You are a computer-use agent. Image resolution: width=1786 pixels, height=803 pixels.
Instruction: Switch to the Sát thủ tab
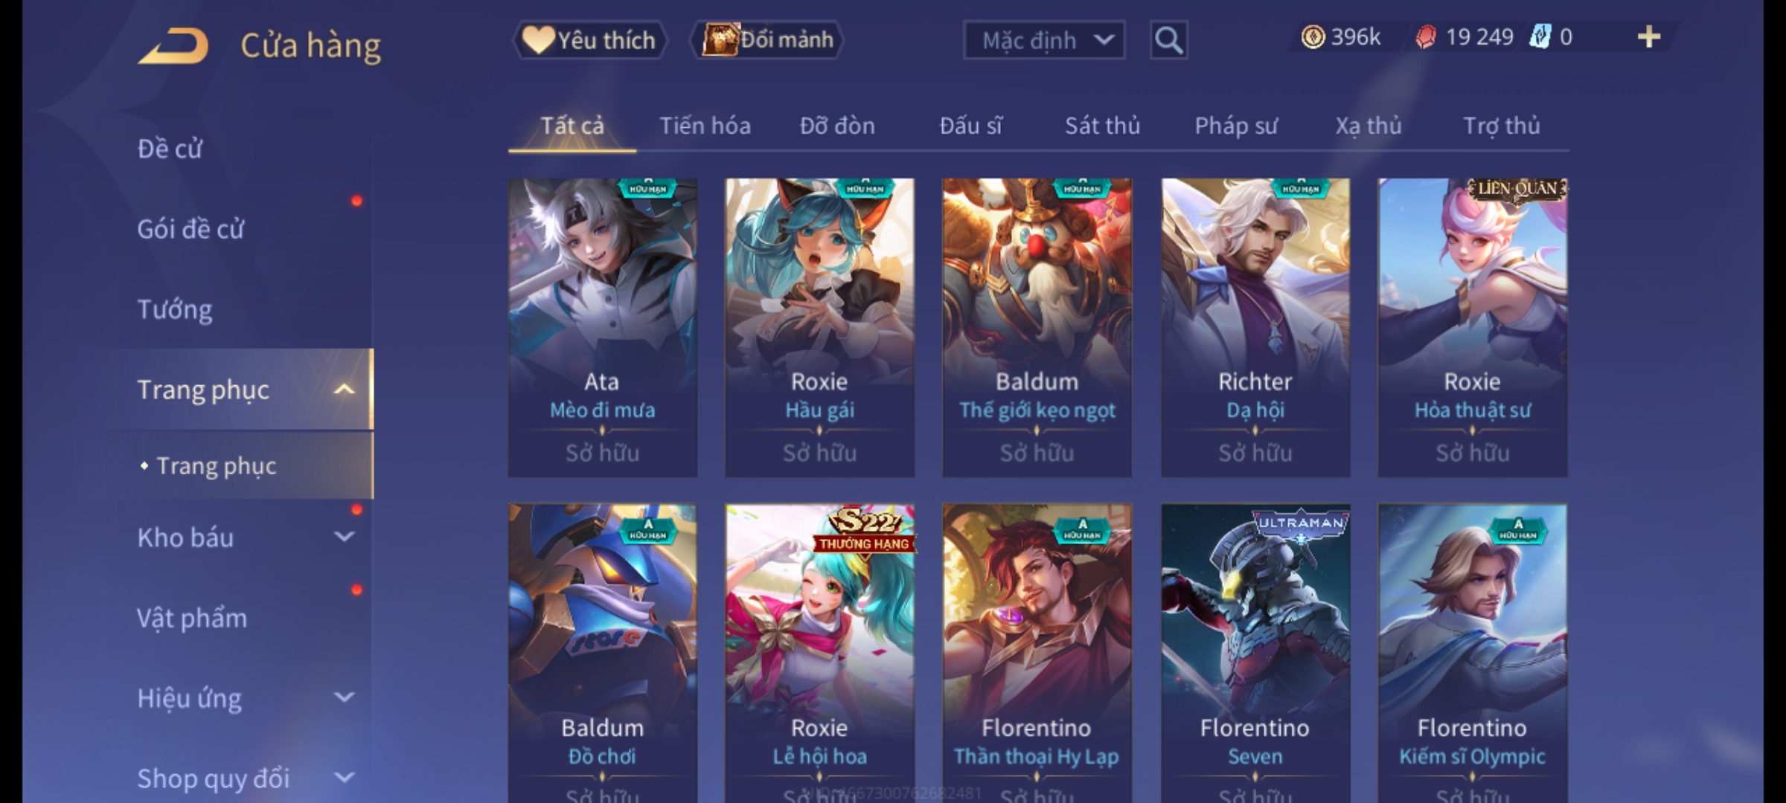[1102, 126]
